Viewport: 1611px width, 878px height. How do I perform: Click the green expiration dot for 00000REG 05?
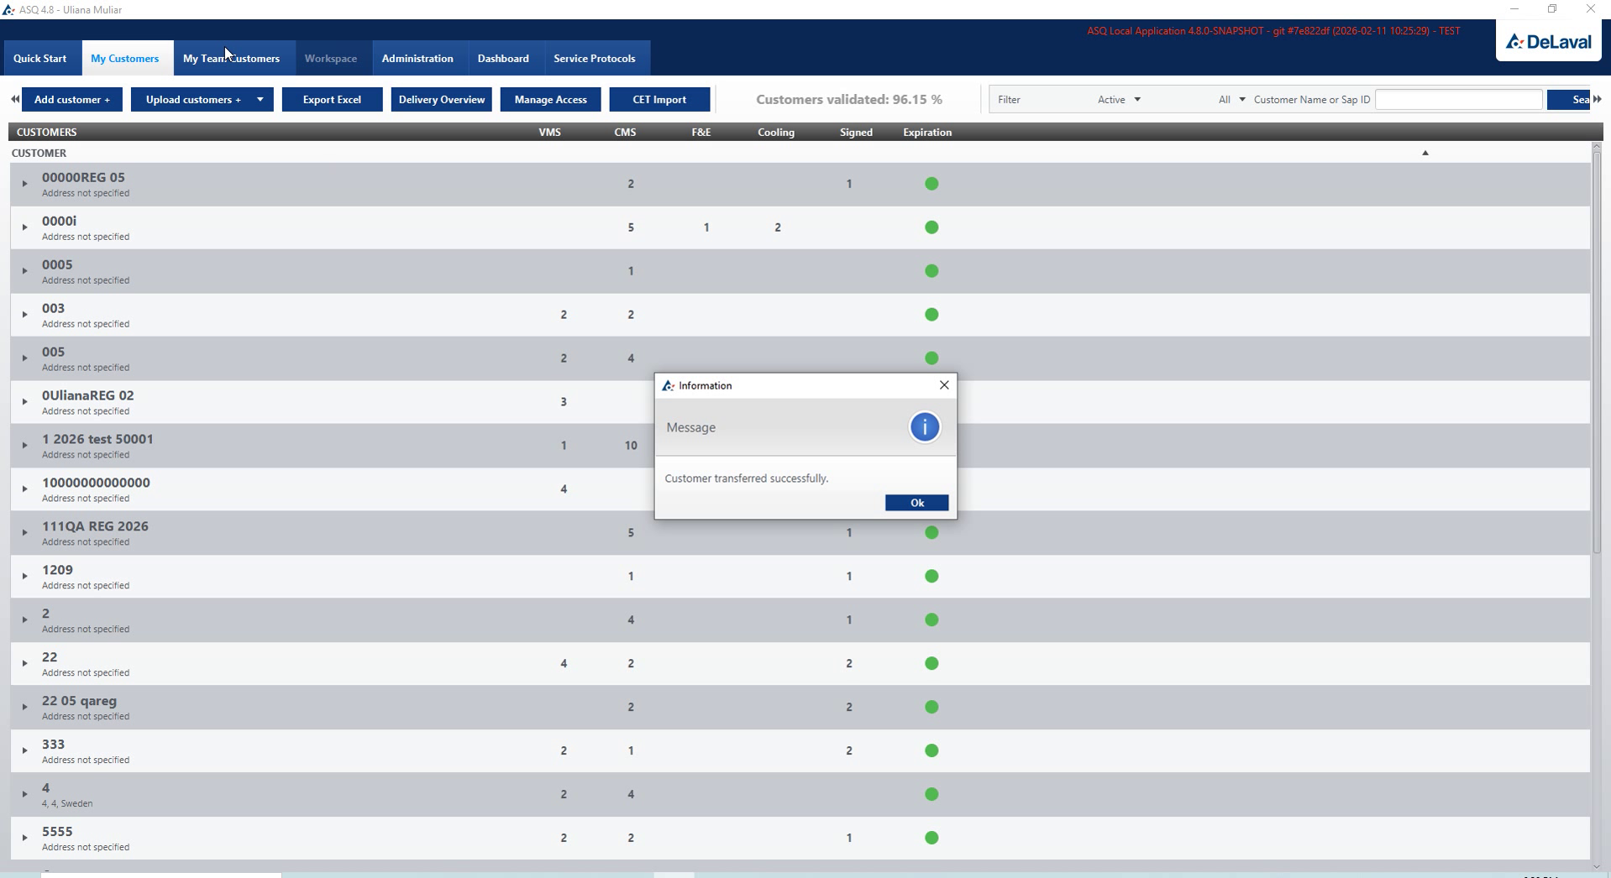click(931, 184)
